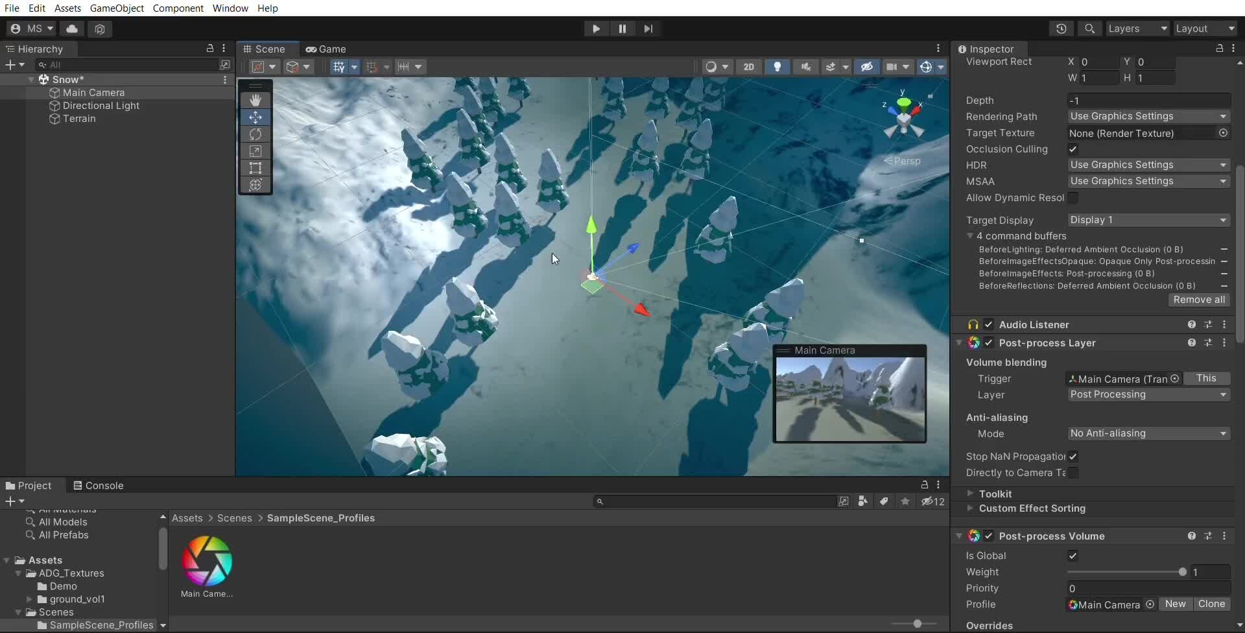
Task: Open undo history icon
Action: (1061, 29)
